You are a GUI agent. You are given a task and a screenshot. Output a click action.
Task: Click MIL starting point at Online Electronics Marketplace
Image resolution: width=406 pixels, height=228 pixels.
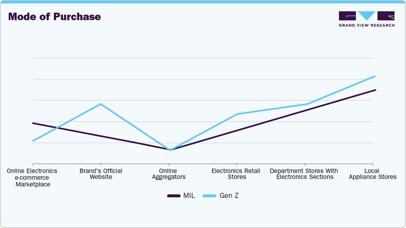[33, 123]
